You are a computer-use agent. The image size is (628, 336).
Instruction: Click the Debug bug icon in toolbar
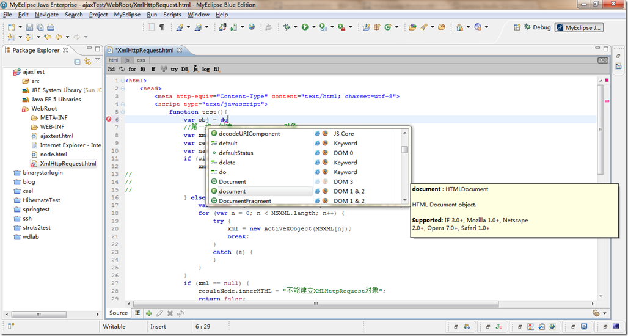(x=287, y=27)
